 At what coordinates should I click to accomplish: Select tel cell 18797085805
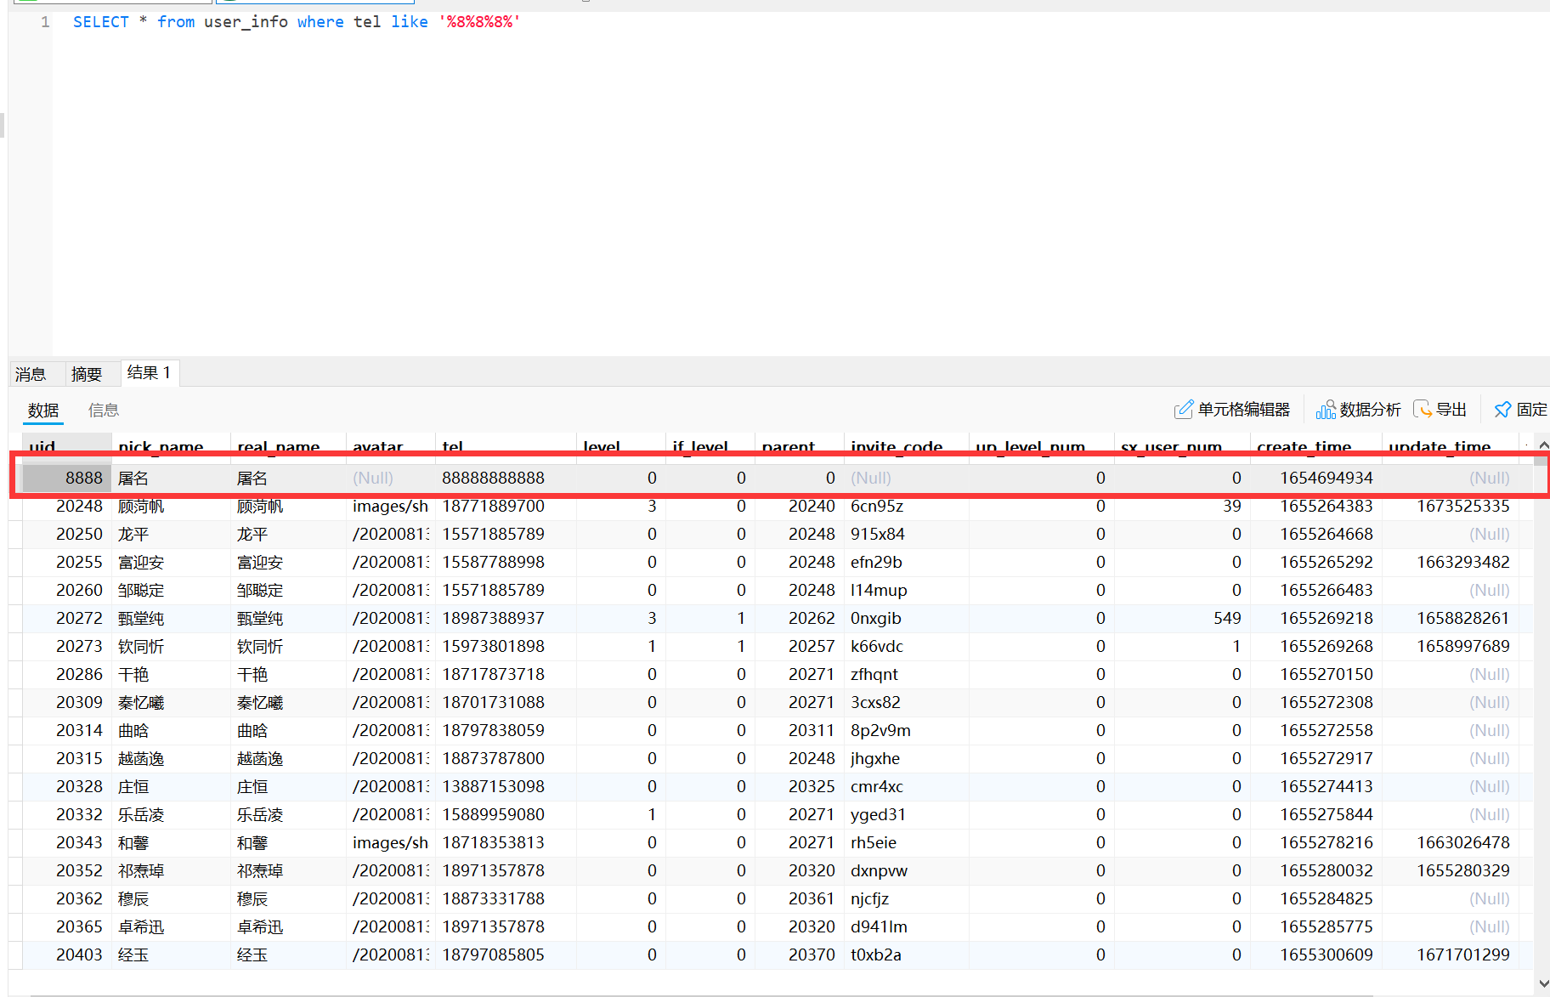tap(506, 955)
